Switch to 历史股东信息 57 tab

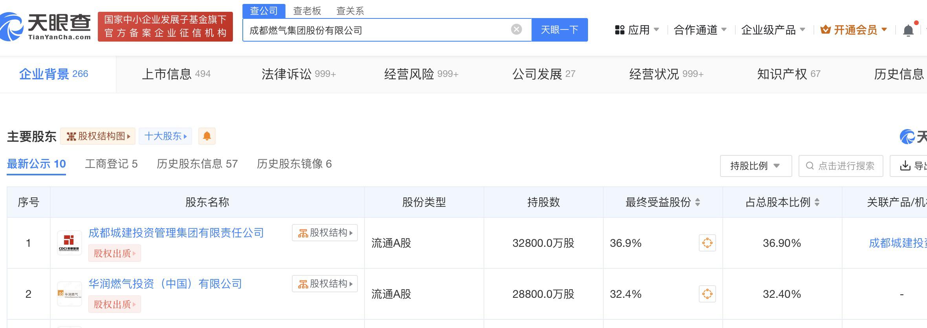(197, 164)
